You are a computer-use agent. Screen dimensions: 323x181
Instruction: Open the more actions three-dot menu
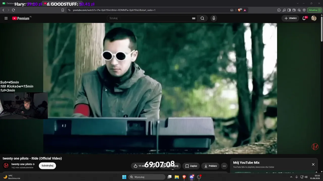pyautogui.click(x=224, y=166)
